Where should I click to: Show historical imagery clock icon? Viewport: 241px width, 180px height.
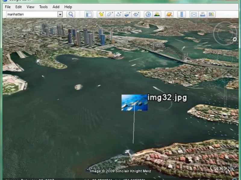click(x=148, y=14)
